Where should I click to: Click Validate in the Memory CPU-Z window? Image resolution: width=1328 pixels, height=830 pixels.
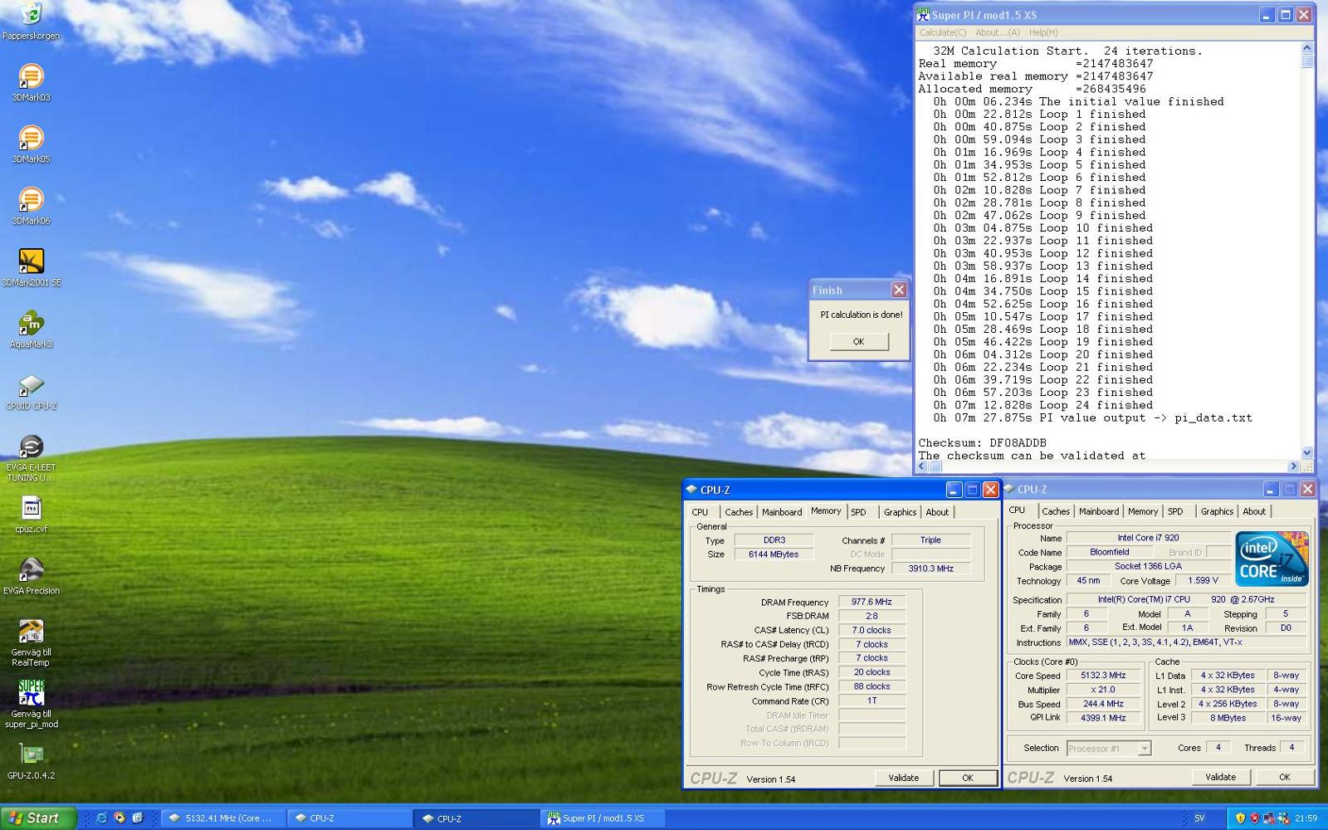tap(903, 778)
